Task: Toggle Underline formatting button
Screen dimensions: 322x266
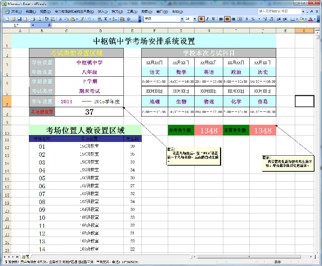Action: coord(214,19)
